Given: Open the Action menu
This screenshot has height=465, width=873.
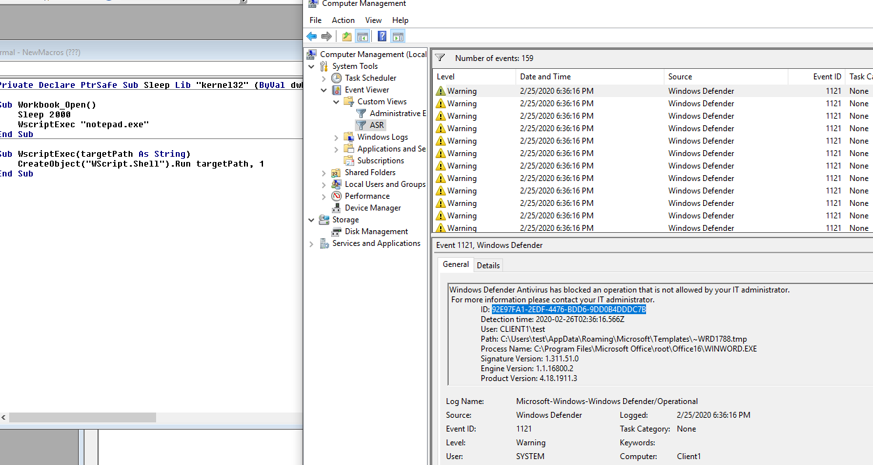Looking at the screenshot, I should click(x=343, y=20).
